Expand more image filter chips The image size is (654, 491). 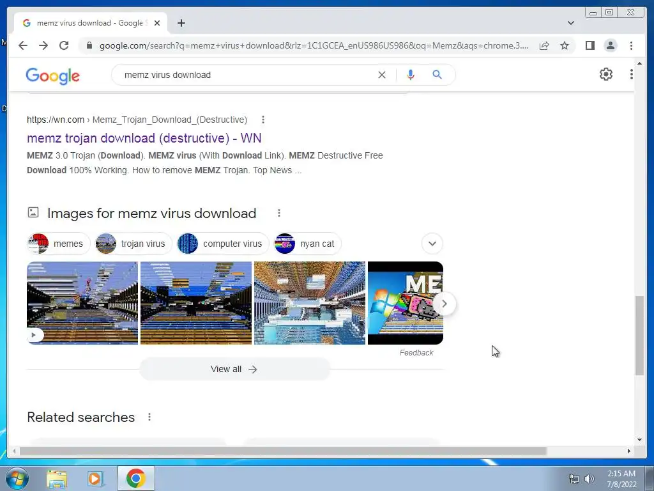pyautogui.click(x=432, y=244)
